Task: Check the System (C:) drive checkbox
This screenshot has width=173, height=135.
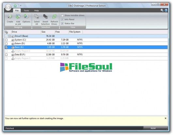Action: click(x=7, y=40)
